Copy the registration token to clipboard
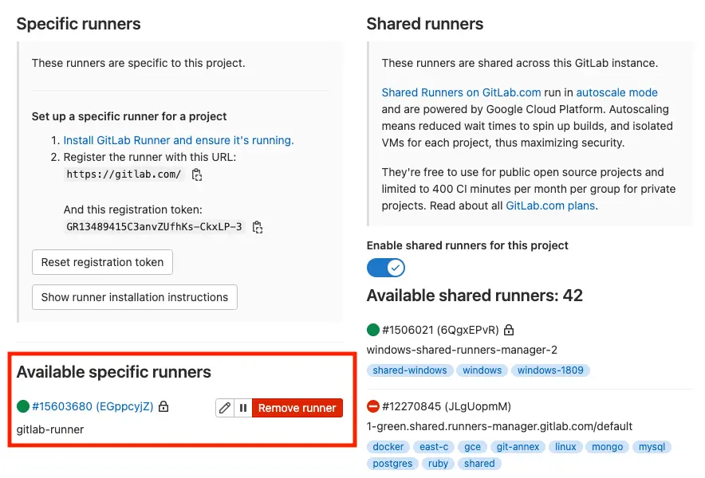The width and height of the screenshot is (705, 478). coord(257,229)
